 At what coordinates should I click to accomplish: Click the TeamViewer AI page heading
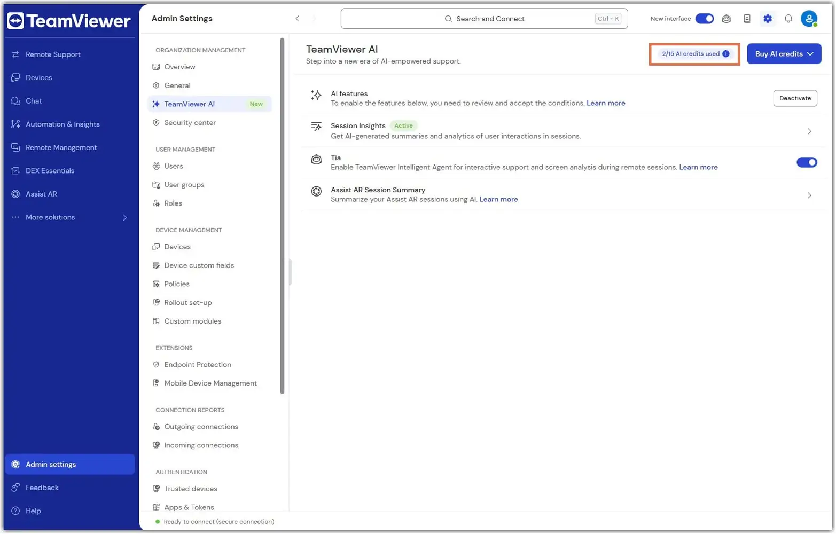[342, 49]
